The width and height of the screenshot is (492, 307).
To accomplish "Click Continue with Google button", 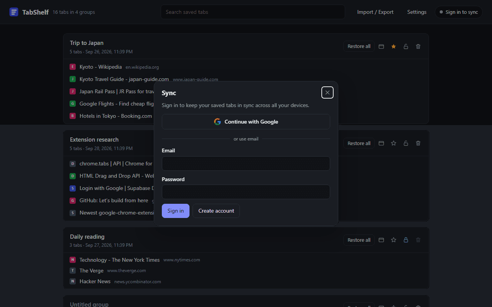I will [x=246, y=122].
